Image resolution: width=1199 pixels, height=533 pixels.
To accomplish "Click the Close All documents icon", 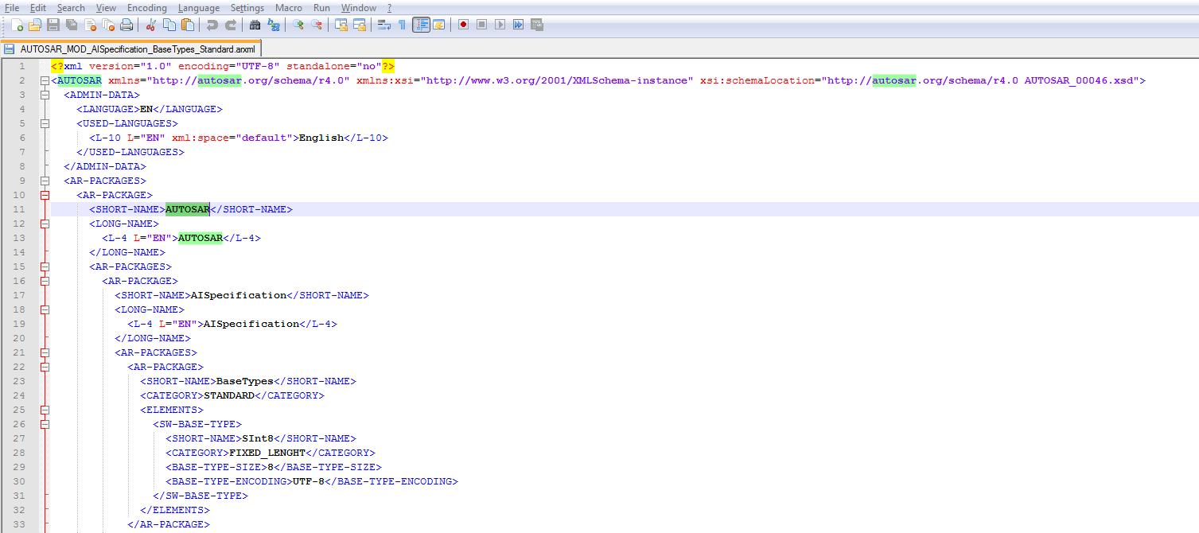I will pos(108,25).
